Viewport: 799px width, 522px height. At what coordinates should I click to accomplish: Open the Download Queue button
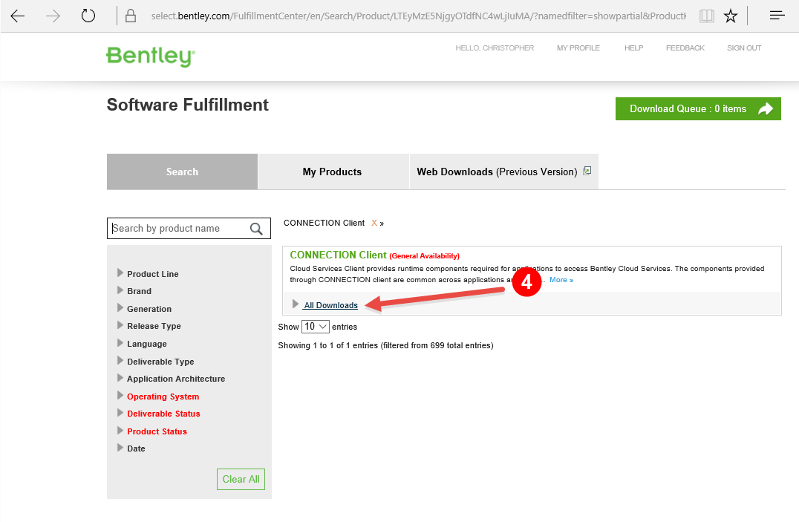(x=698, y=108)
